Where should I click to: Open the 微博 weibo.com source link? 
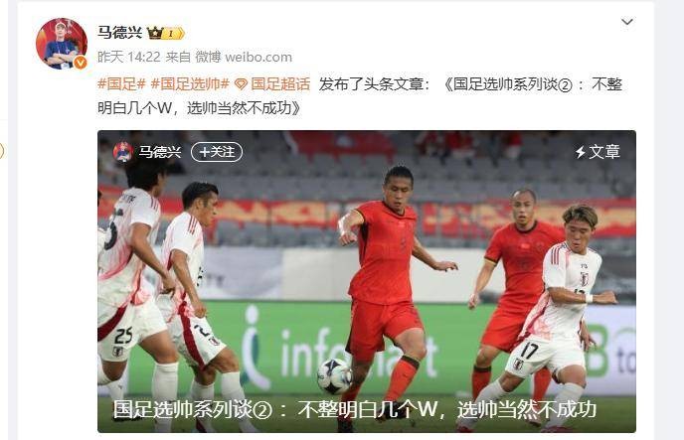coord(244,57)
